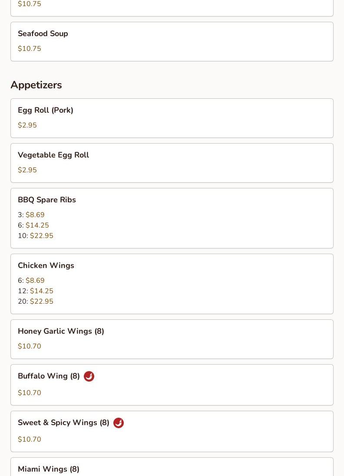Click the spicy chili icon beside Buffalo Wing

click(89, 376)
